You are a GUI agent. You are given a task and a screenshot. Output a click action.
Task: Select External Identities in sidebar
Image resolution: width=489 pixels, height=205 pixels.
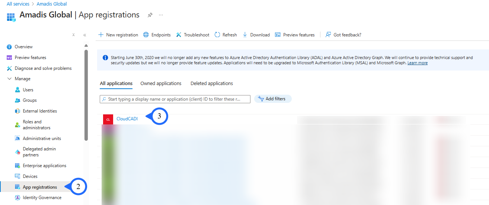[40, 111]
